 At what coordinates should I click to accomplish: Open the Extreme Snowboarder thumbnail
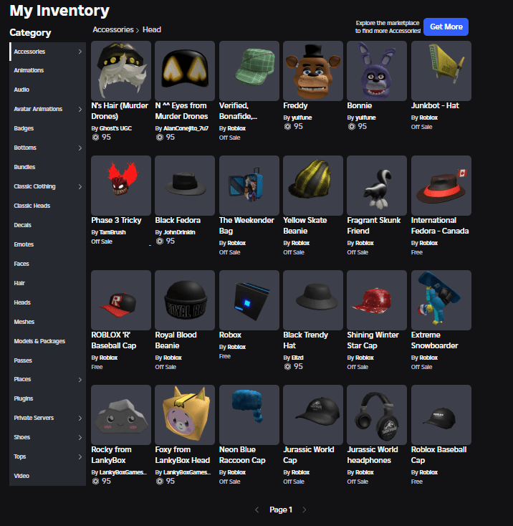[x=441, y=300]
